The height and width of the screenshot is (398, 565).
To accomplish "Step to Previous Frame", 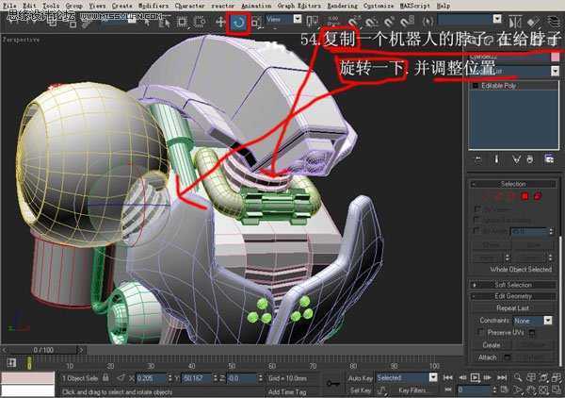I will coord(462,378).
